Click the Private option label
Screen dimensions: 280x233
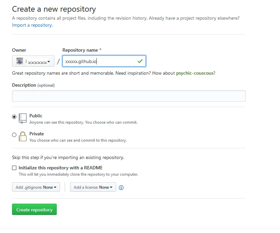click(x=36, y=134)
